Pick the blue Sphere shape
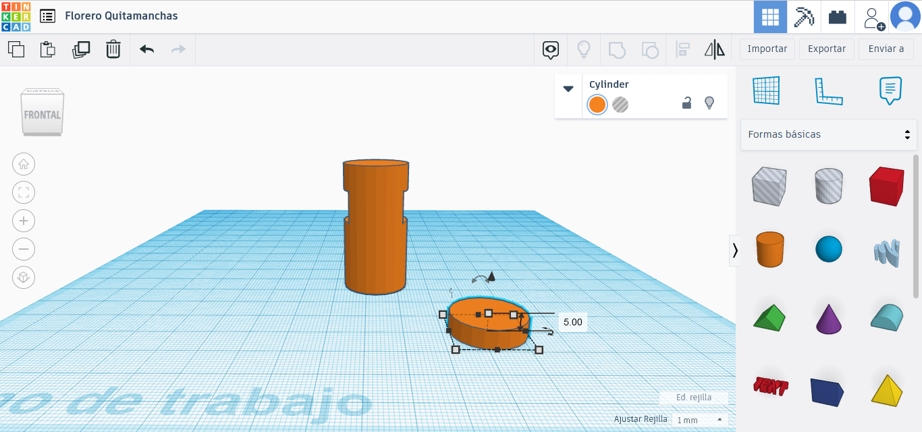 829,249
